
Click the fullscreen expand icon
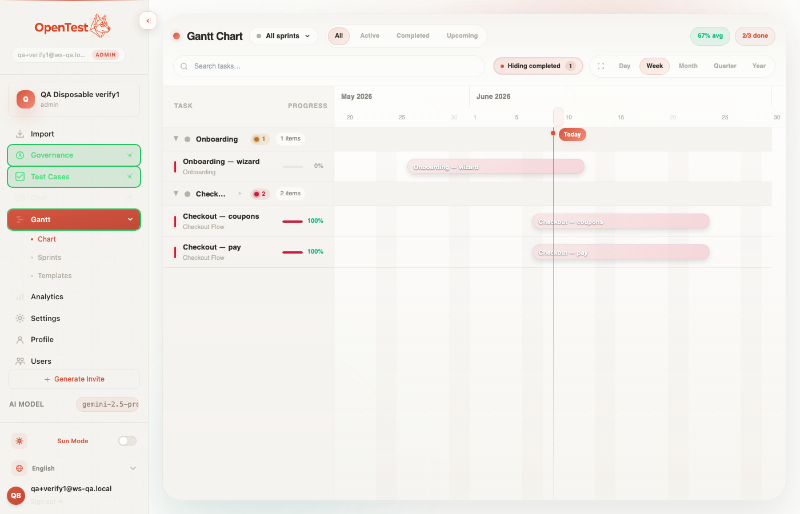601,66
